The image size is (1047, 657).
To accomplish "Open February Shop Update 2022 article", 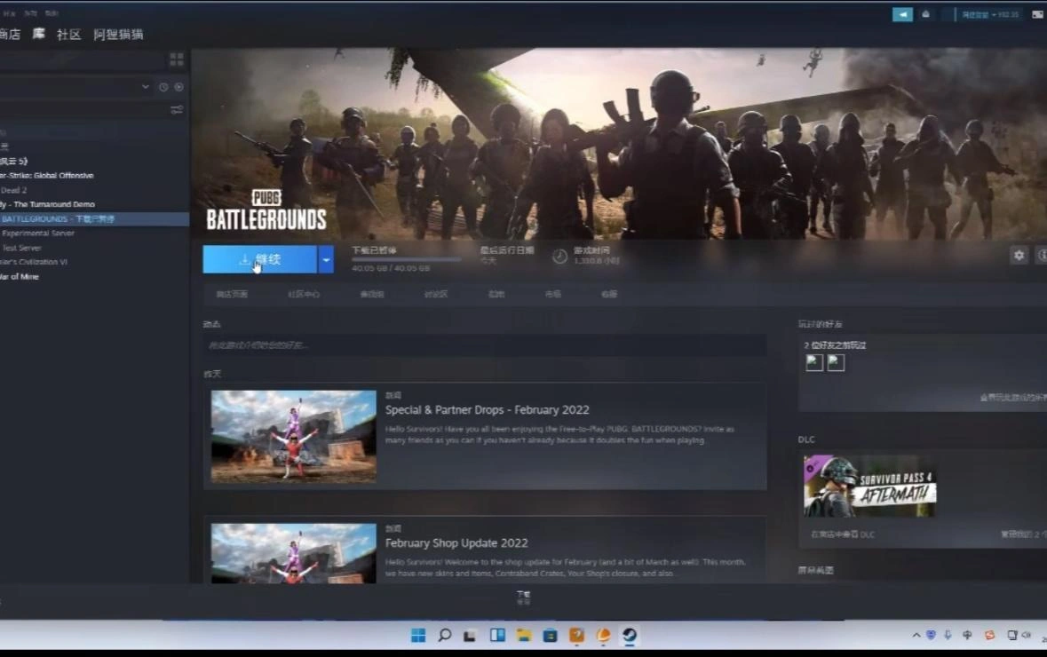I will click(x=456, y=542).
